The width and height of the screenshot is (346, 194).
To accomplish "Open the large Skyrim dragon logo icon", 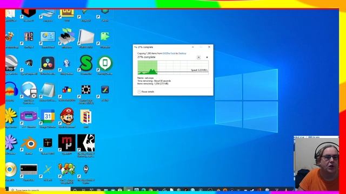I will click(x=86, y=143).
